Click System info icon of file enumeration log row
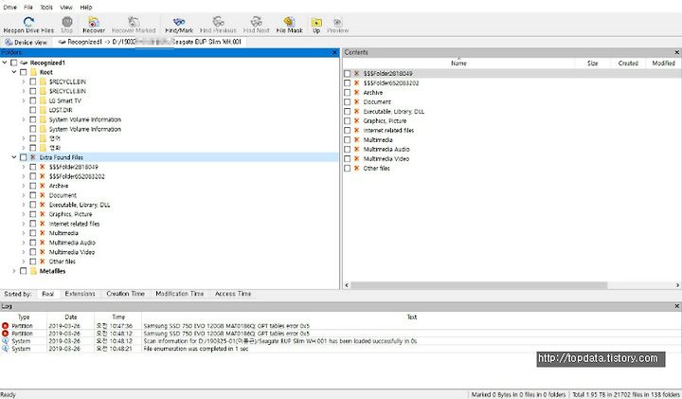This screenshot has height=399, width=682. click(6, 349)
